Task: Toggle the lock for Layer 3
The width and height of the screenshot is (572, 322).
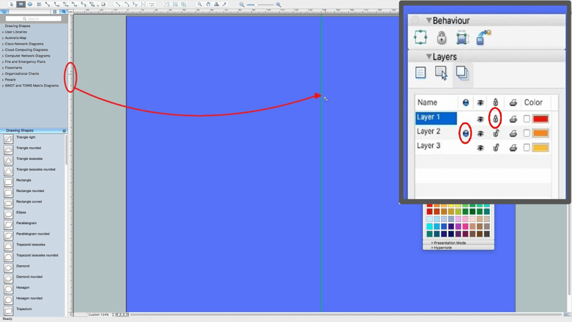Action: [x=496, y=148]
